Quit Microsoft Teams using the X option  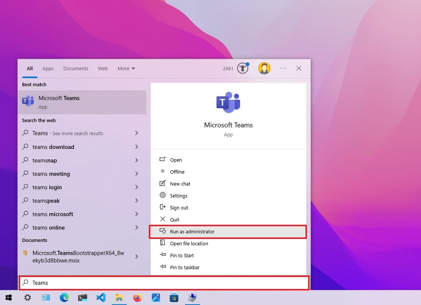coord(162,219)
